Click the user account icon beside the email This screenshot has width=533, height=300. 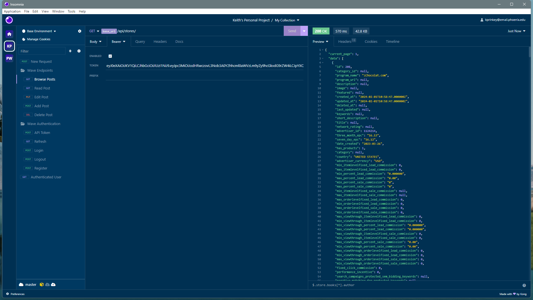tap(482, 20)
